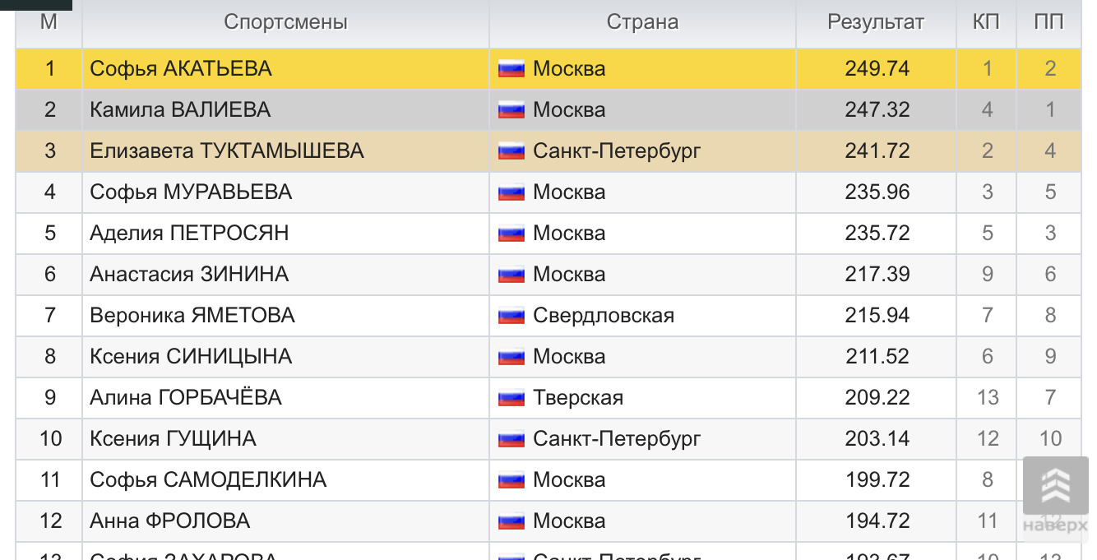This screenshot has height=560, width=1097.
Task: Click the ПП column header
Action: click(x=1048, y=22)
